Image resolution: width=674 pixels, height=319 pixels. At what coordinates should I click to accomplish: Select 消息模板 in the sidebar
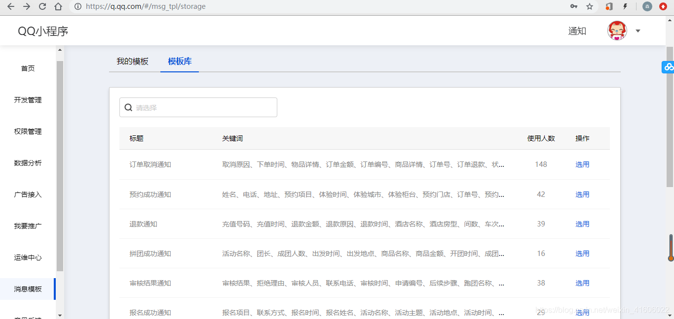28,289
